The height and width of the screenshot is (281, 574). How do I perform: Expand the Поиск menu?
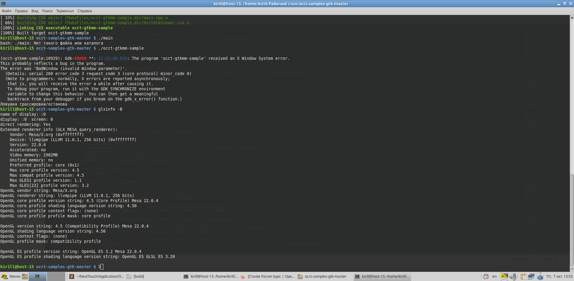[47, 11]
